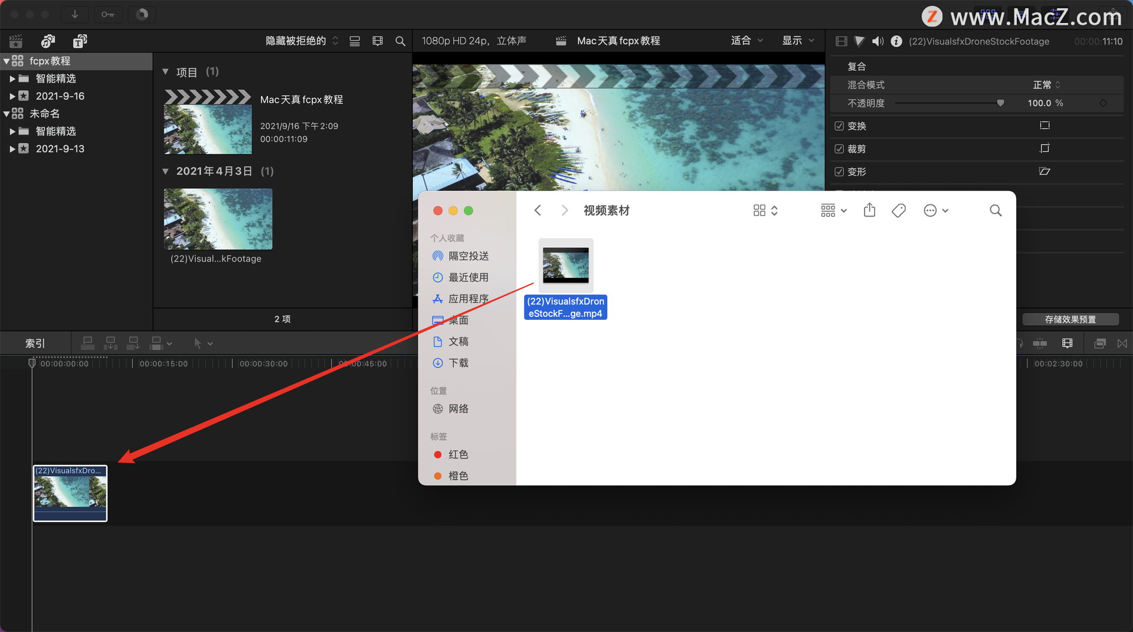
Task: Click the Insert clip icon in timeline toolbar
Action: pos(110,343)
